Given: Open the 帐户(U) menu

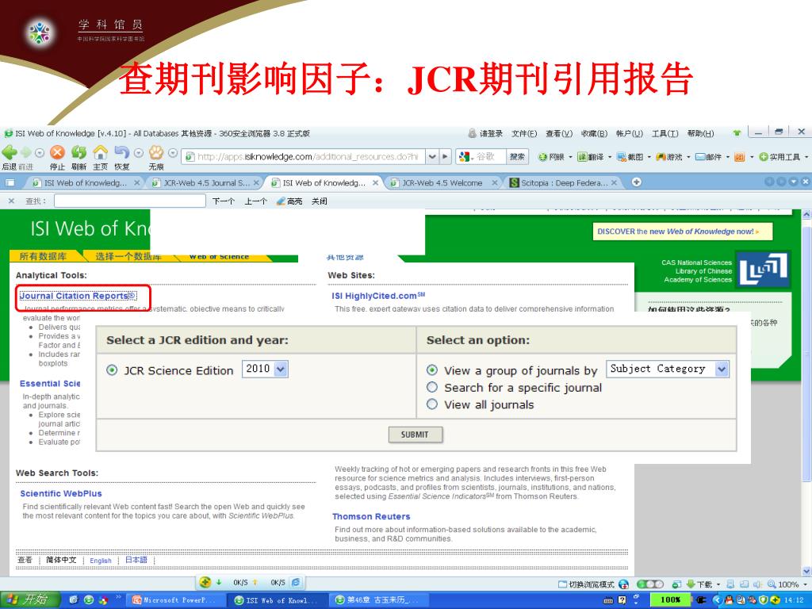Looking at the screenshot, I should 629,133.
